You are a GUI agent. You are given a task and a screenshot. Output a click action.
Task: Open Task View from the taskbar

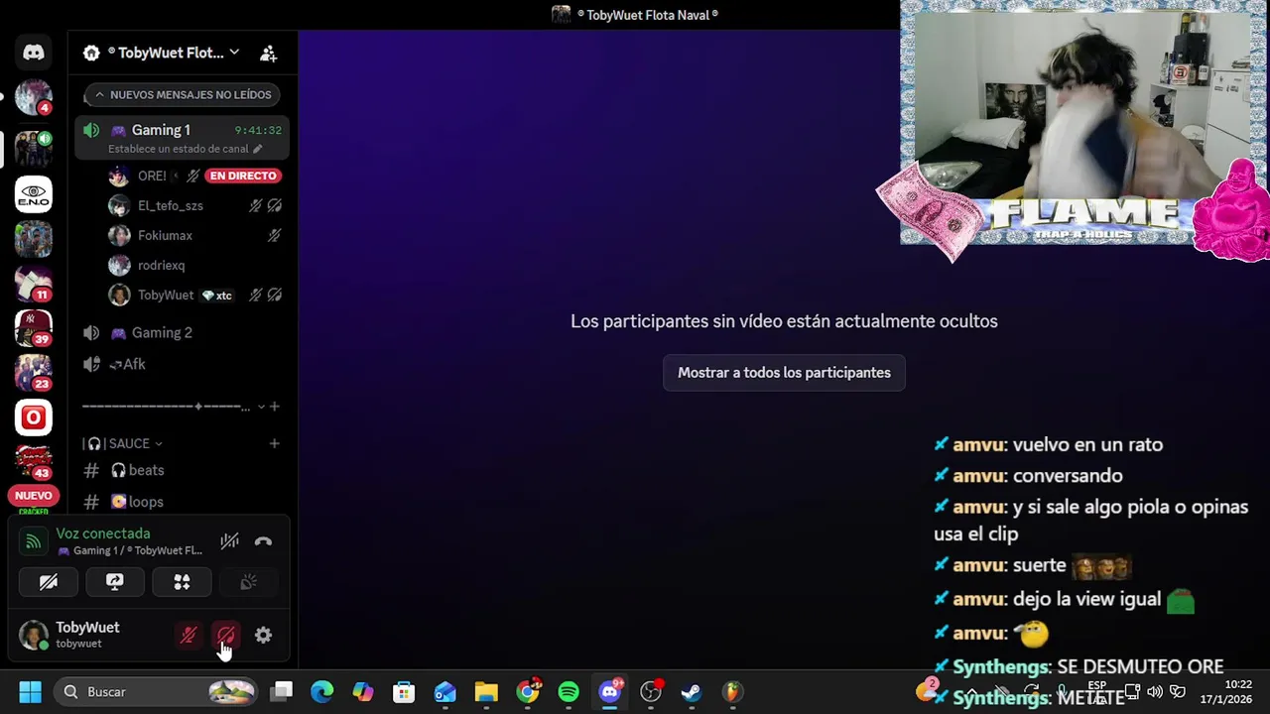282,692
